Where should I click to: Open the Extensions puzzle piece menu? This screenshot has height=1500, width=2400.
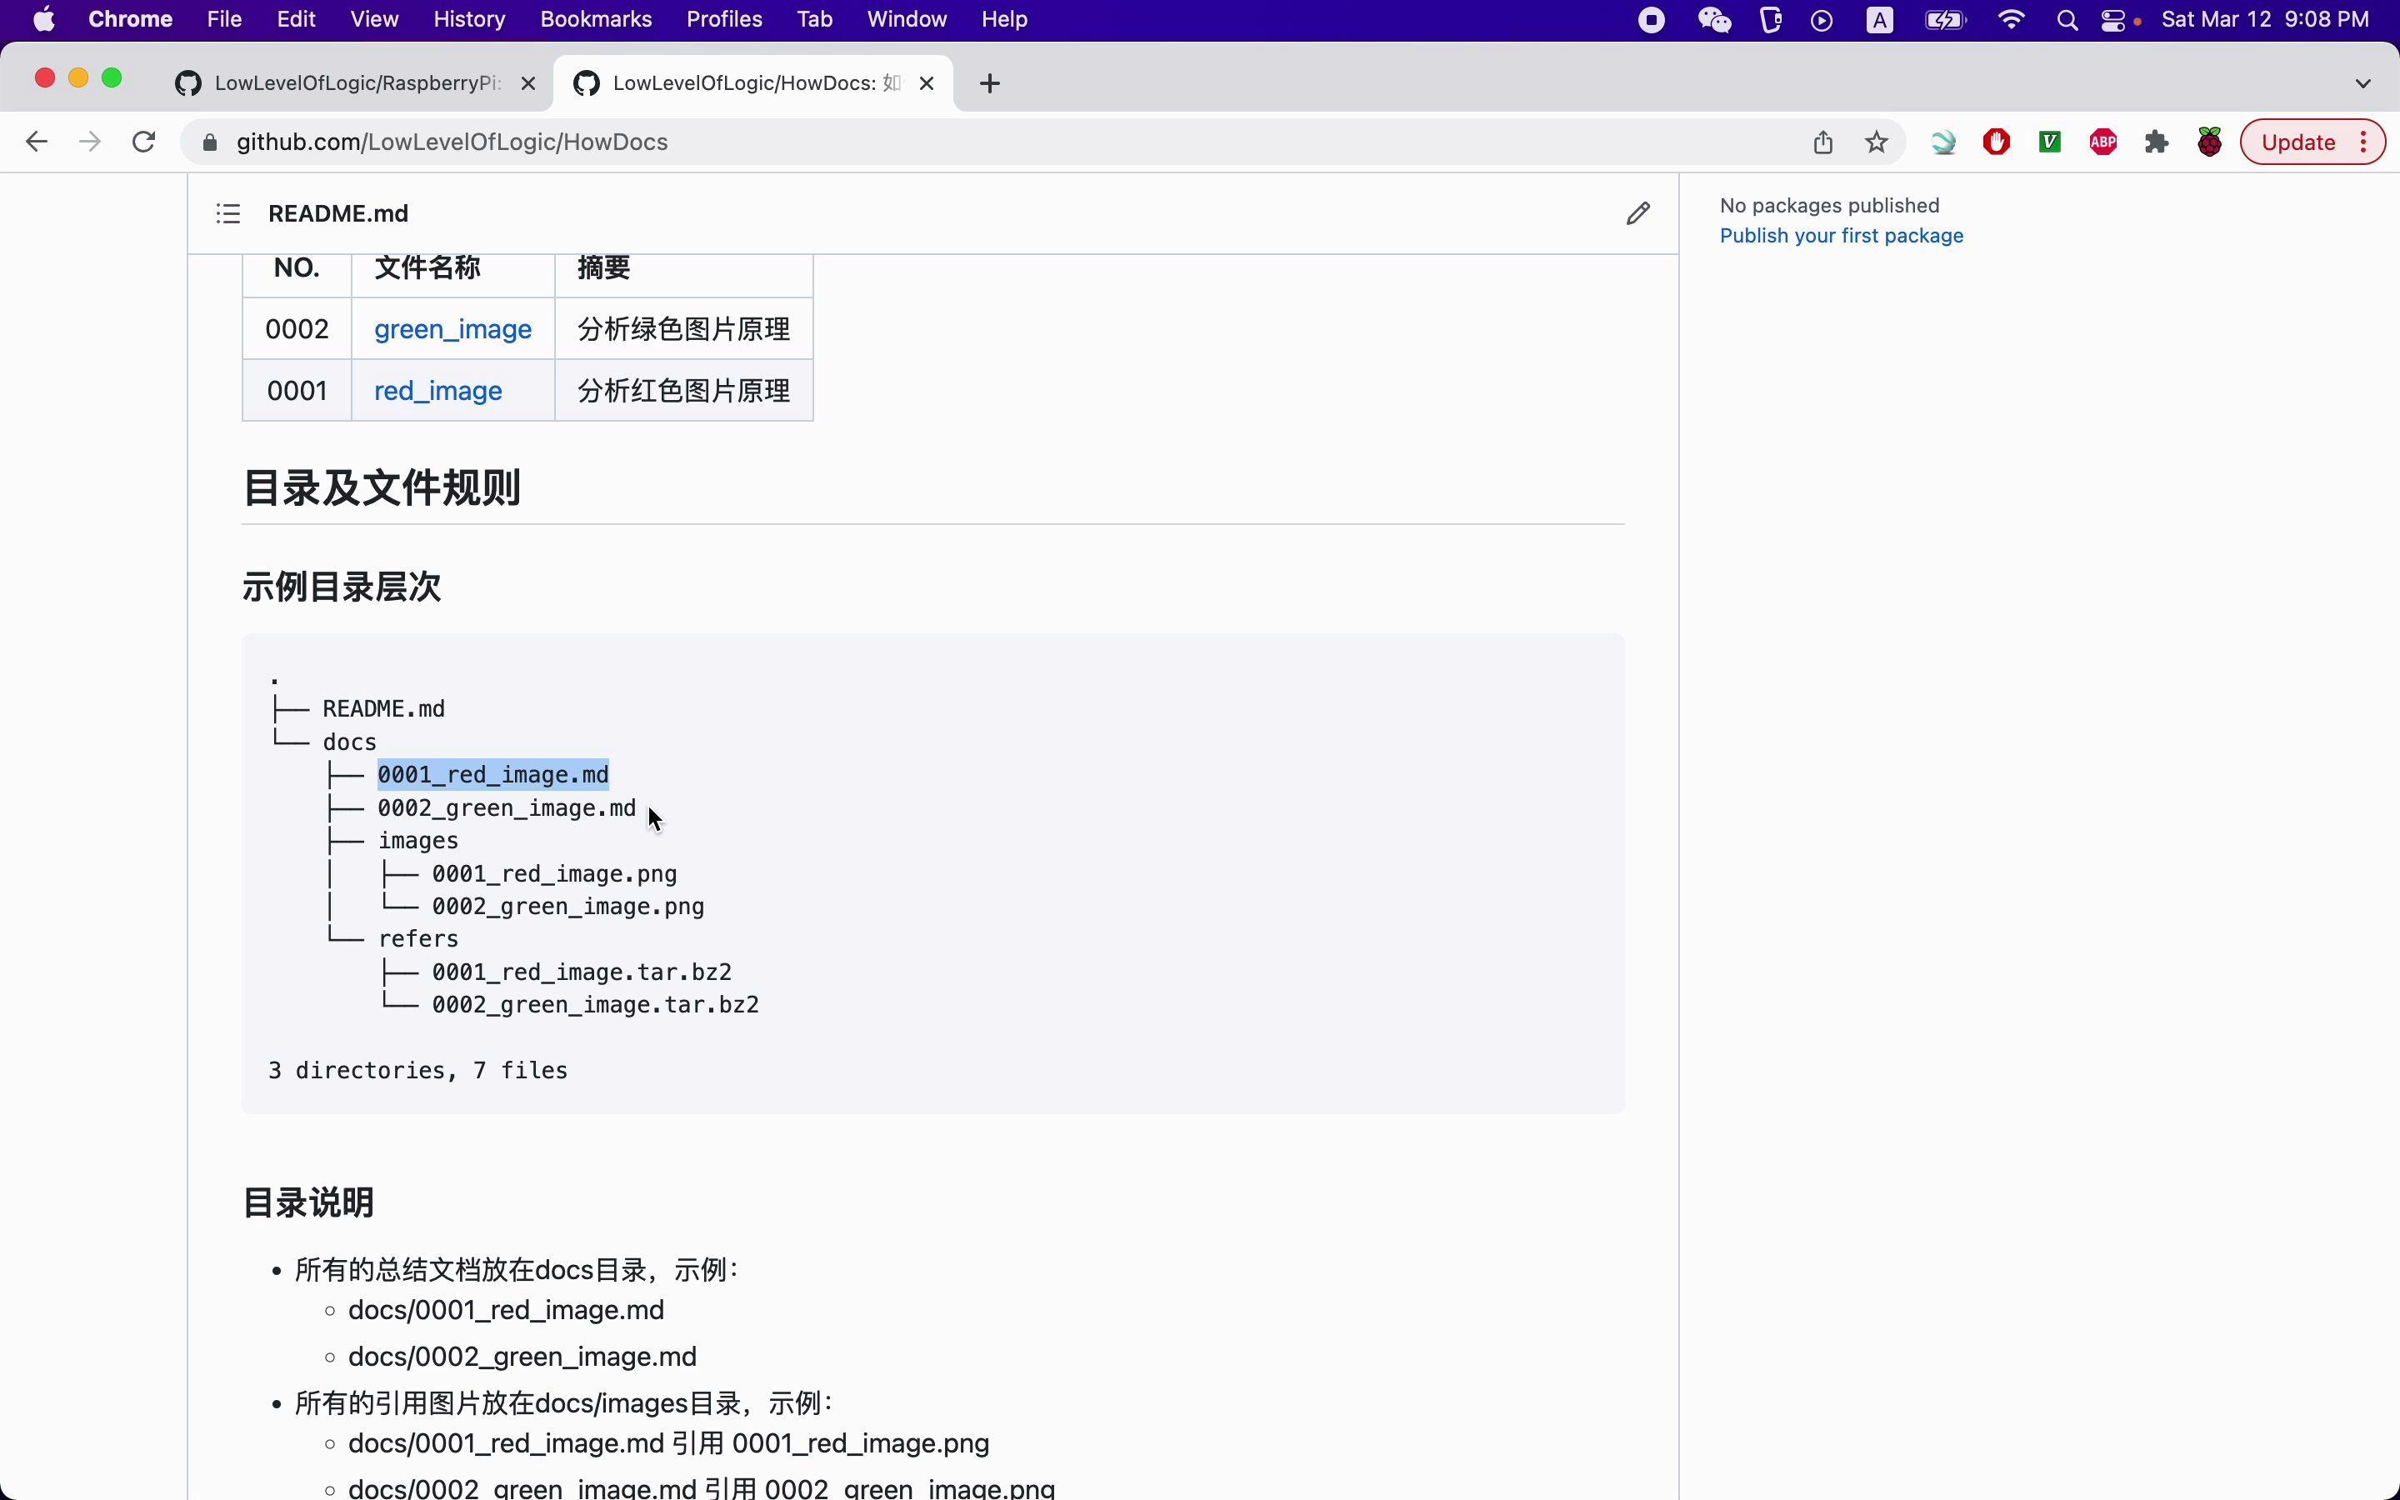click(x=2156, y=142)
